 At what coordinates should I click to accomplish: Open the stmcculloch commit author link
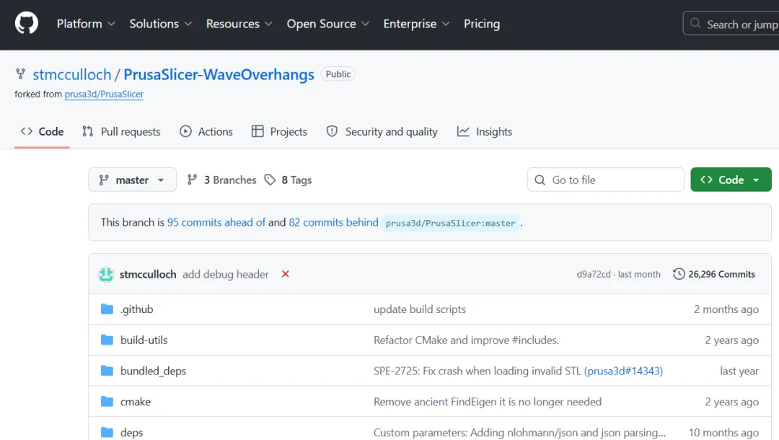coord(148,274)
